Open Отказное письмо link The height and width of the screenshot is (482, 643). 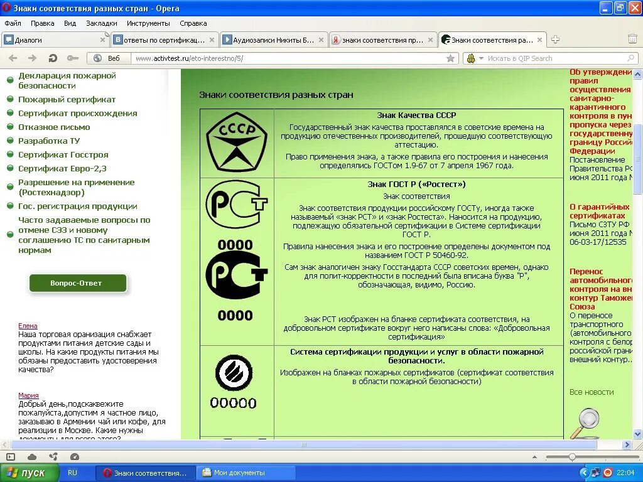coord(54,127)
